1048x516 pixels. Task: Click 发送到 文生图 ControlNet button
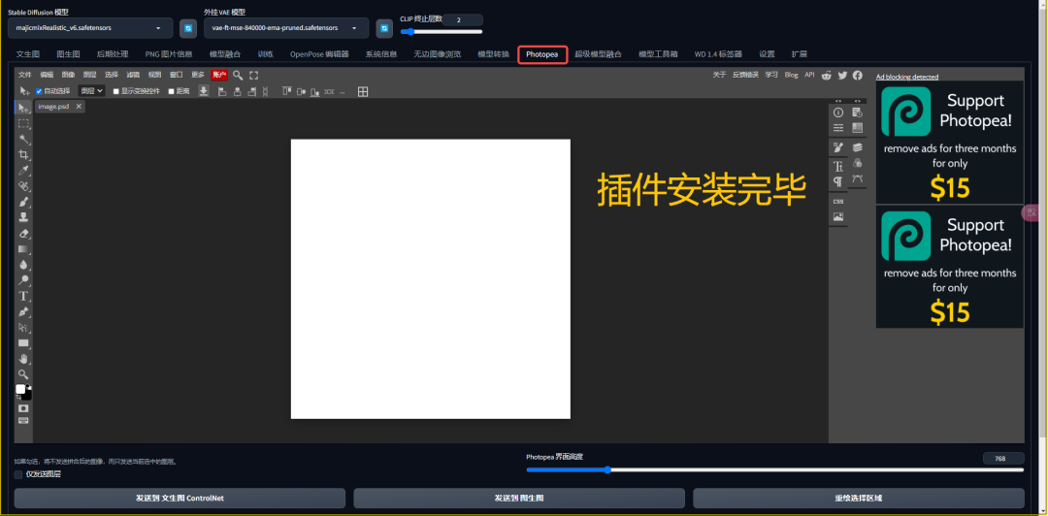[180, 498]
